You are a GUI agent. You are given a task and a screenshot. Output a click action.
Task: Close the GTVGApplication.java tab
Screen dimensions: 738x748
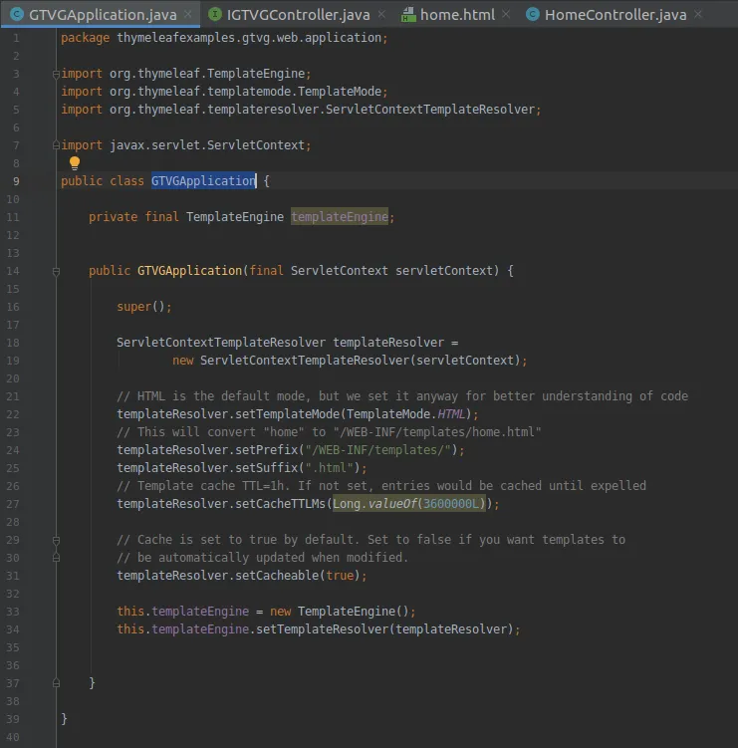coord(188,14)
